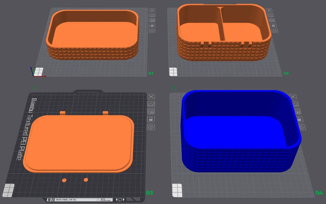
Task: Click auto-orient icon on plate 03
Action: (x=151, y=104)
